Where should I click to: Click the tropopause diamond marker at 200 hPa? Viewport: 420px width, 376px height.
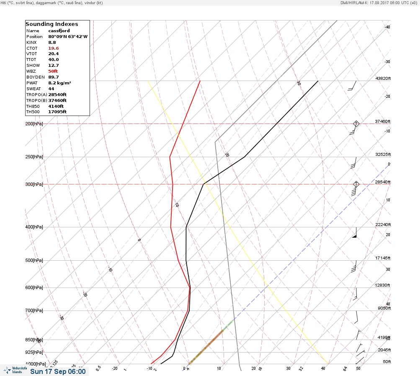click(x=356, y=124)
